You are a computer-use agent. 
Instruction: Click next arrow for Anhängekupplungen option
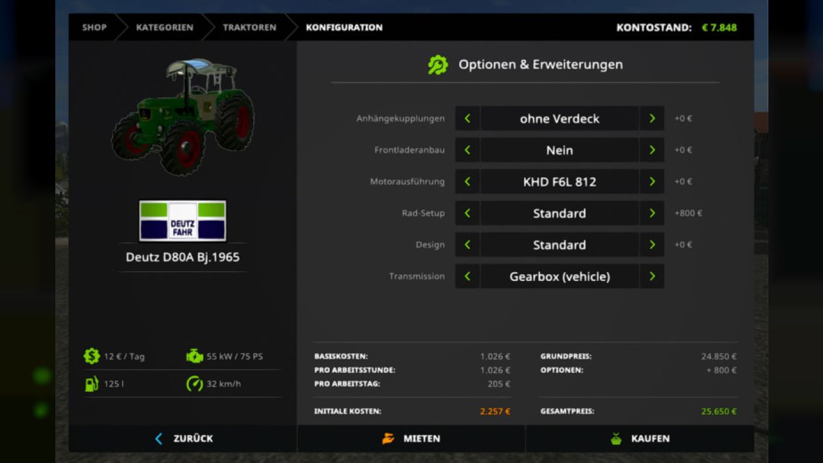point(652,118)
